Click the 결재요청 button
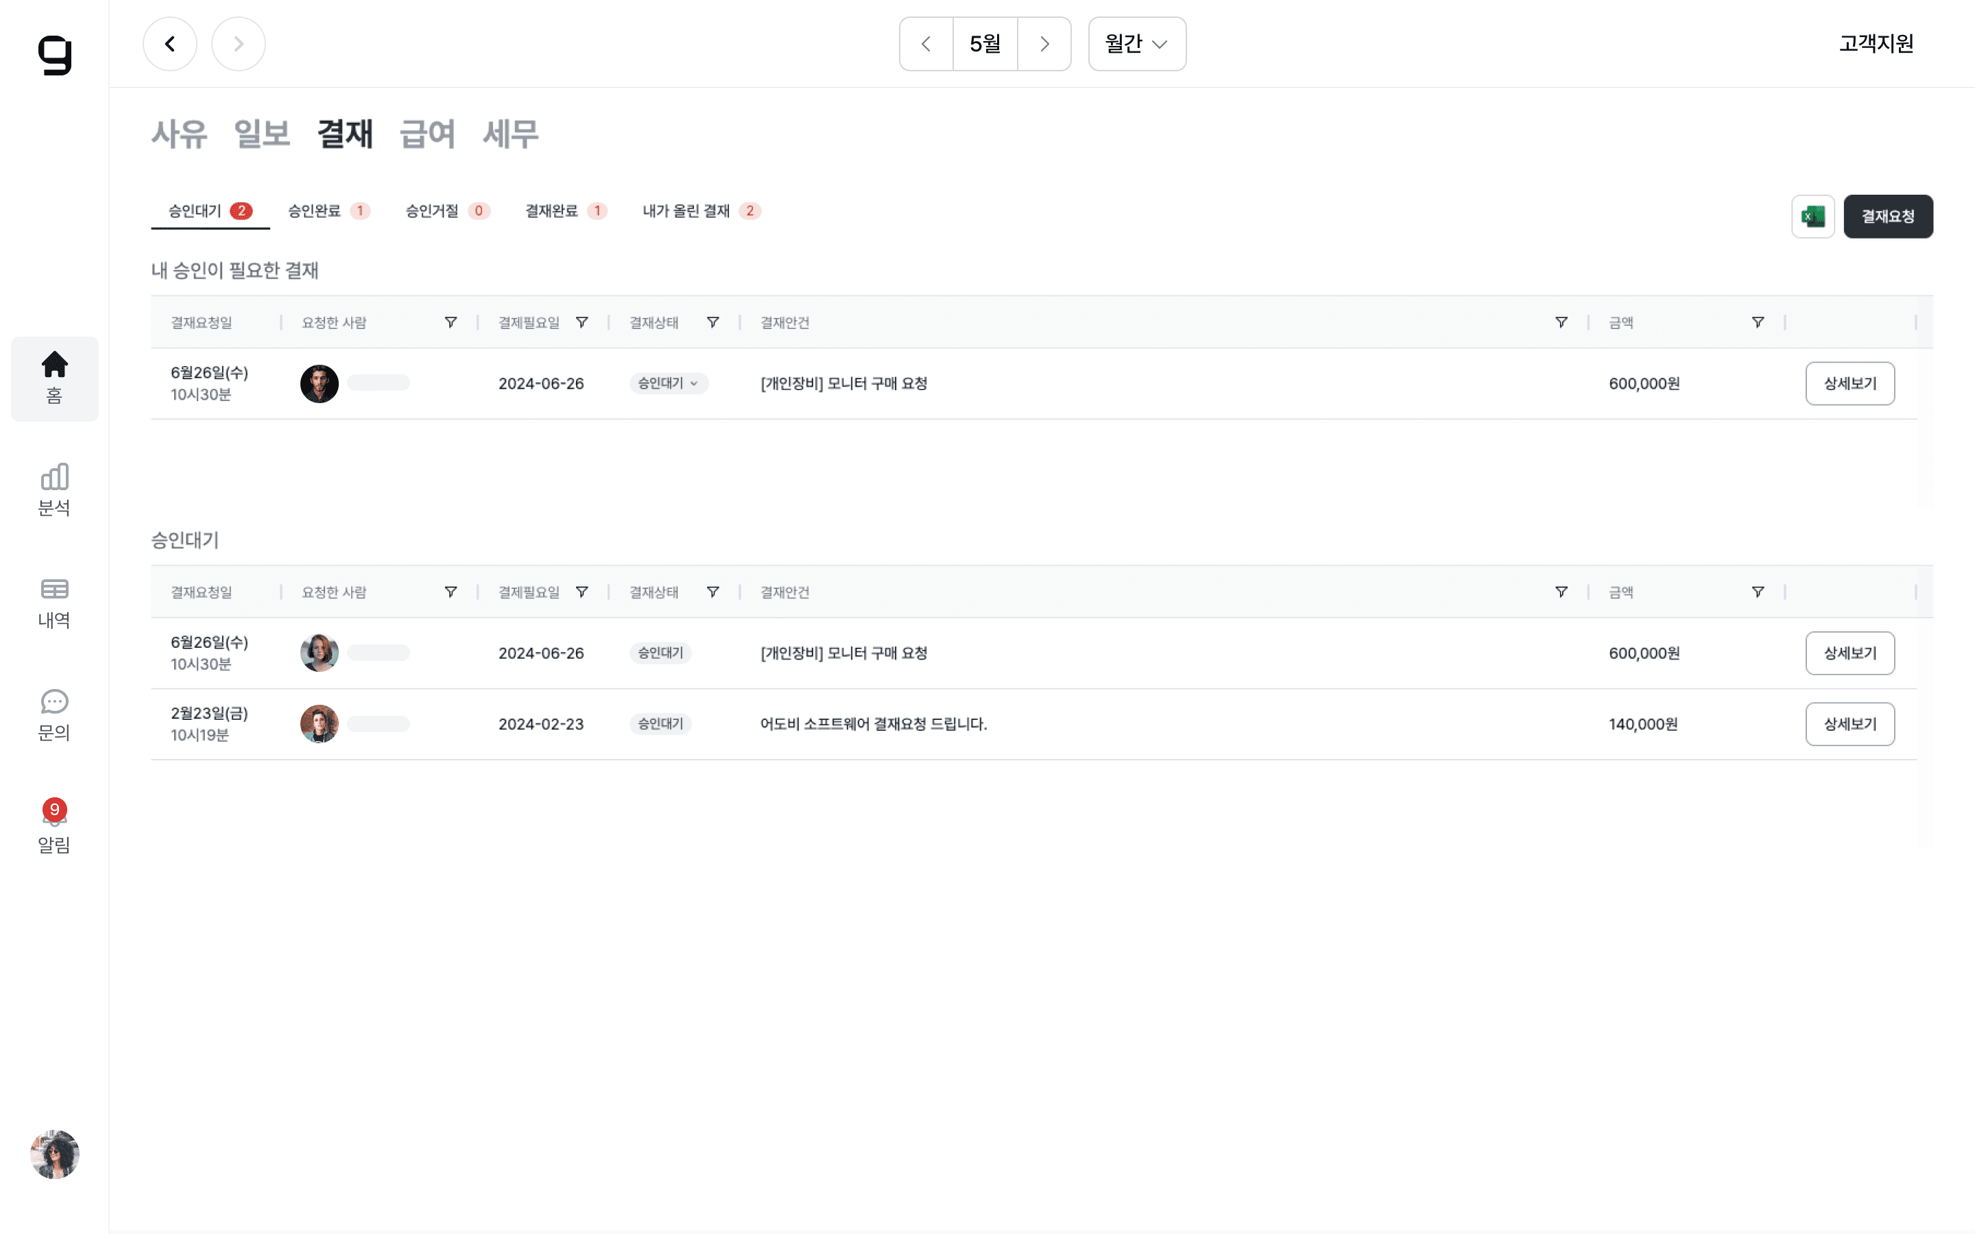Viewport: 1975px width, 1234px height. click(x=1887, y=216)
